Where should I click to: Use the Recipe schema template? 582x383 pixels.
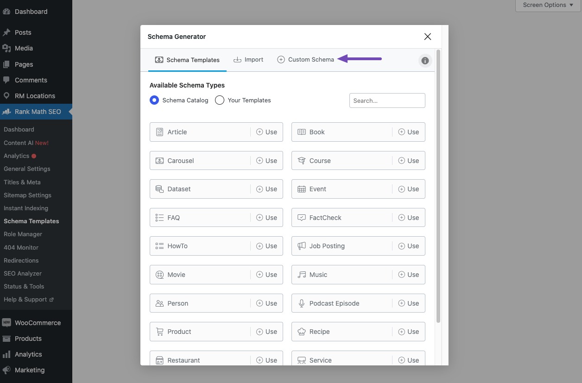point(409,332)
